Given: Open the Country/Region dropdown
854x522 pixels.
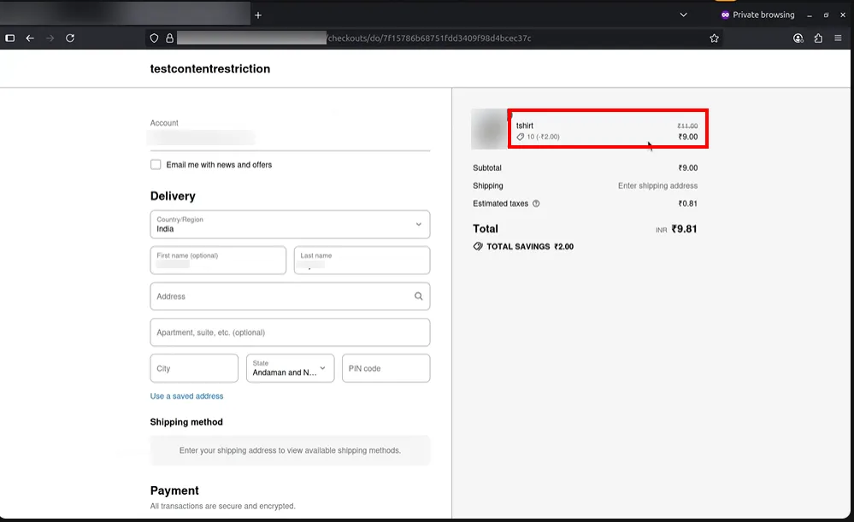Looking at the screenshot, I should click(290, 225).
